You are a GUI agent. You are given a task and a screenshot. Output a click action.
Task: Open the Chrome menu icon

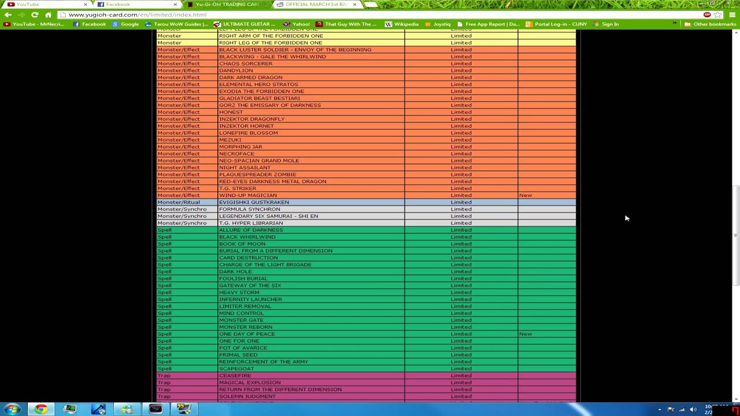click(x=732, y=14)
